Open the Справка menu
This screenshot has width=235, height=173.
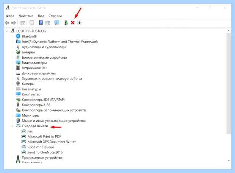pos(55,16)
